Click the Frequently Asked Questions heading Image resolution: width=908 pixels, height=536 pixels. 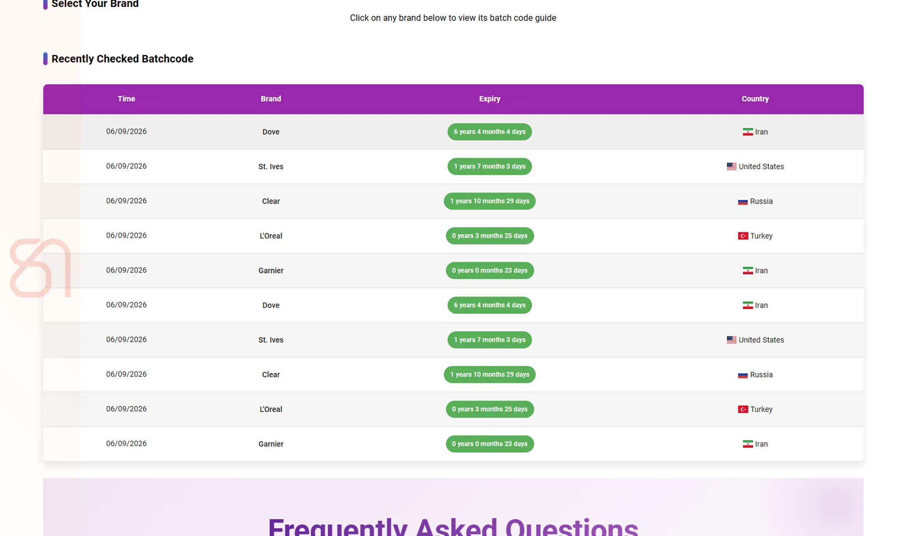(x=453, y=526)
